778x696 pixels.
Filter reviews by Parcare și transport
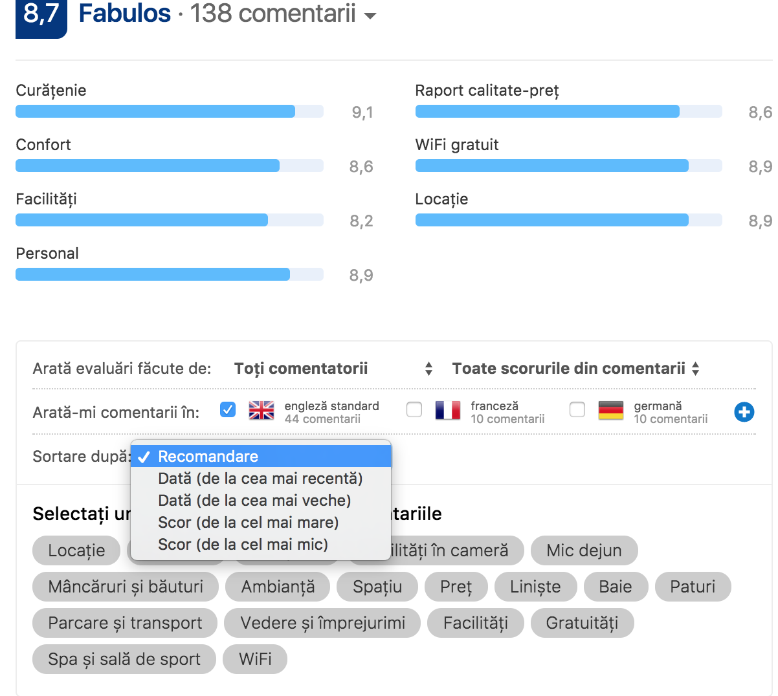pos(125,623)
